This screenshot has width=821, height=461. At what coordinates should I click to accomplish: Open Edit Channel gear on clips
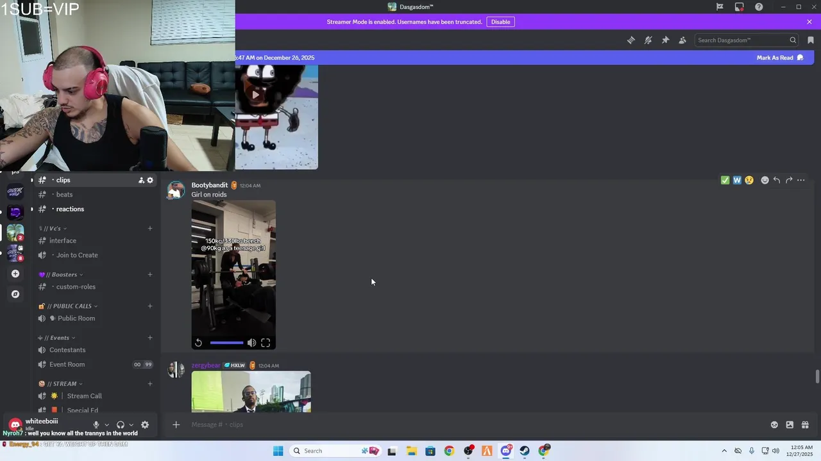tap(150, 180)
